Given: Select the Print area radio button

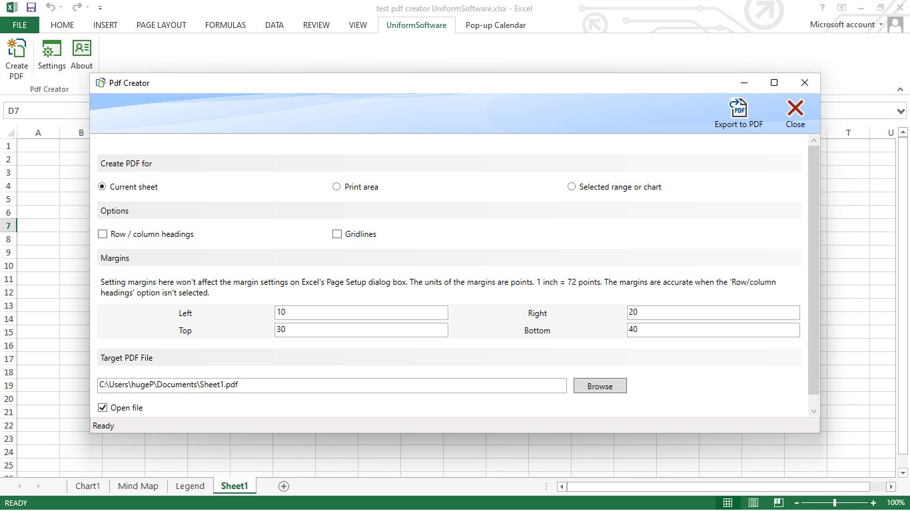Looking at the screenshot, I should pos(336,187).
